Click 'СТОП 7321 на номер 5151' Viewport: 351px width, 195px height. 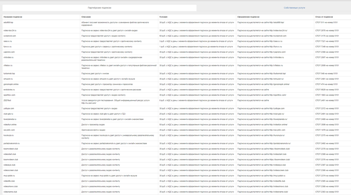click(x=327, y=41)
